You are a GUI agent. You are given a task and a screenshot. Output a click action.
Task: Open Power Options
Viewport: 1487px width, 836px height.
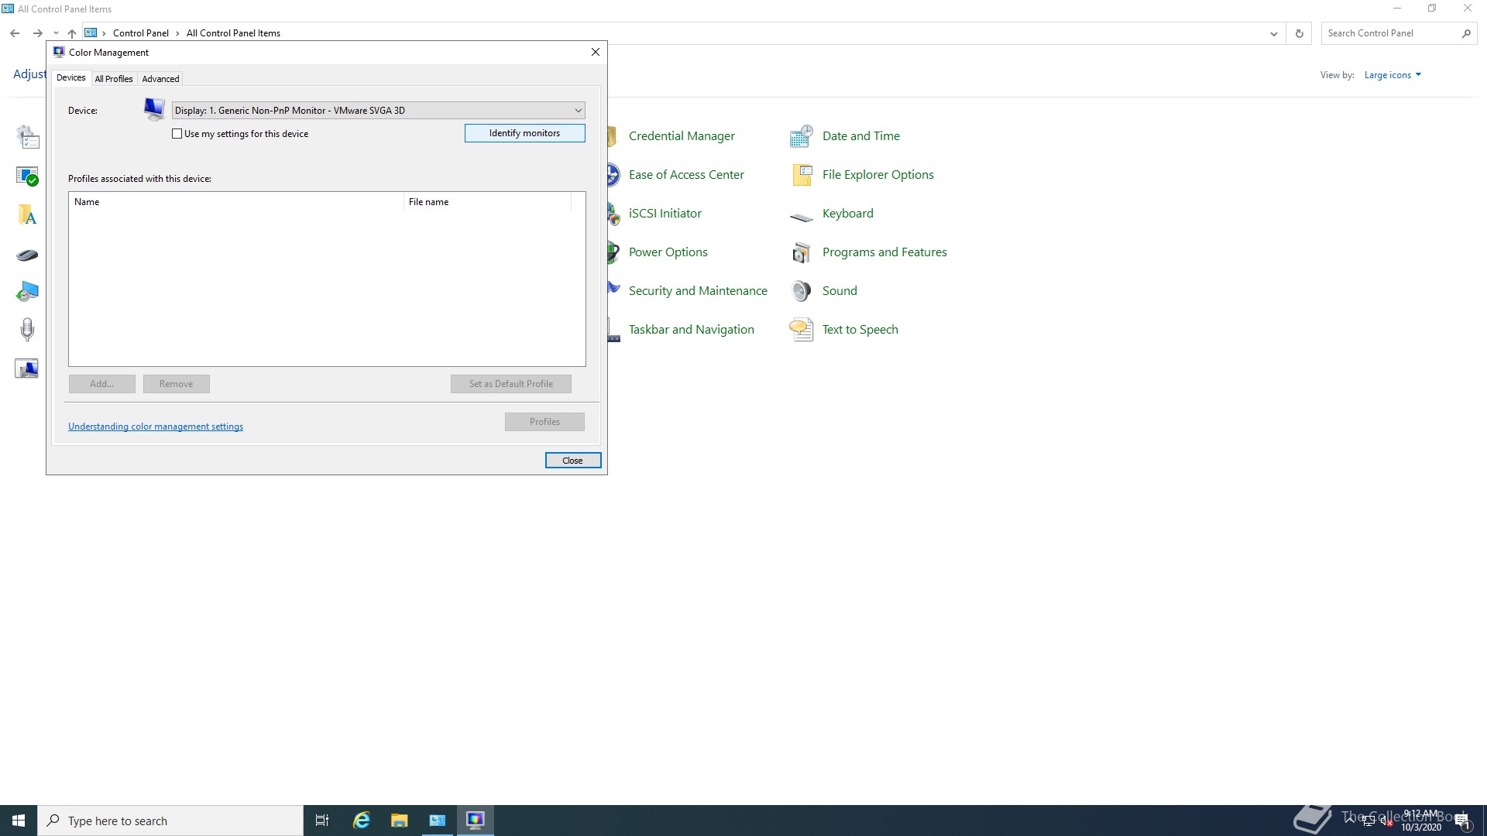pos(668,252)
